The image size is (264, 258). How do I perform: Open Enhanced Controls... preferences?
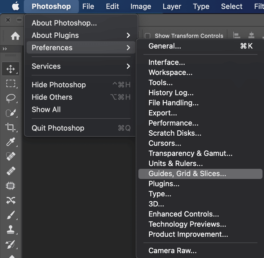tap(201, 214)
